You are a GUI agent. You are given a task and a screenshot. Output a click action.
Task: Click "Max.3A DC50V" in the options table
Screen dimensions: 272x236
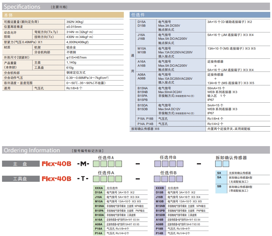(169, 26)
